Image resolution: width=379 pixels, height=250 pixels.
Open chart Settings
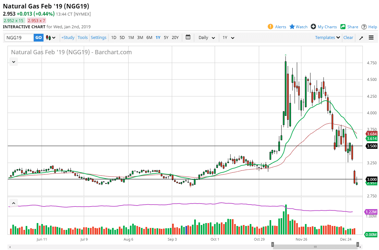pos(98,37)
